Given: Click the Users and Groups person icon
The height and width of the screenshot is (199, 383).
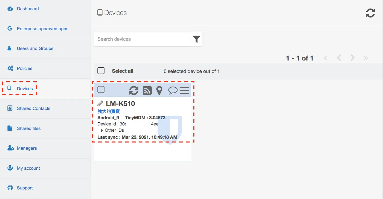Looking at the screenshot, I should (10, 48).
